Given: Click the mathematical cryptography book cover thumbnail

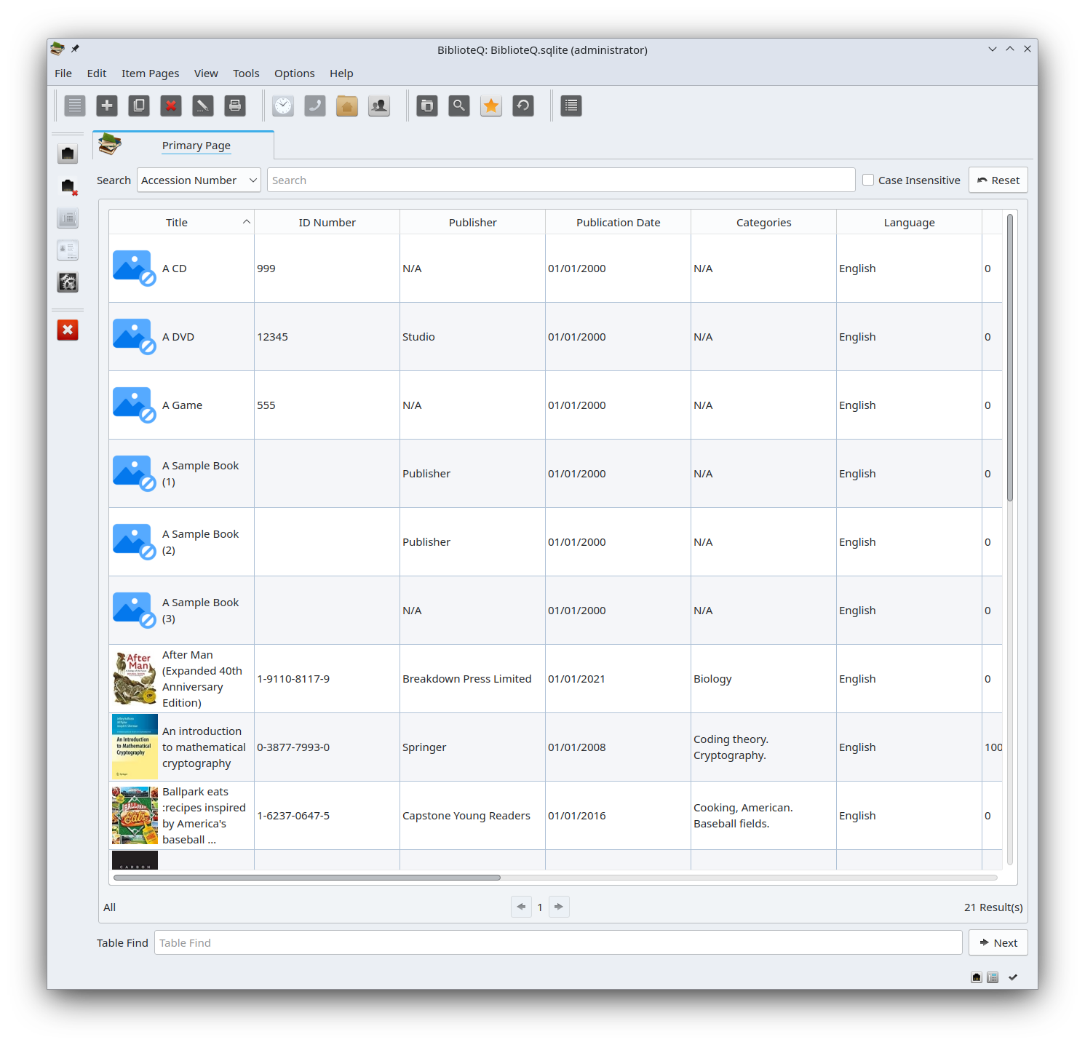Looking at the screenshot, I should point(135,747).
